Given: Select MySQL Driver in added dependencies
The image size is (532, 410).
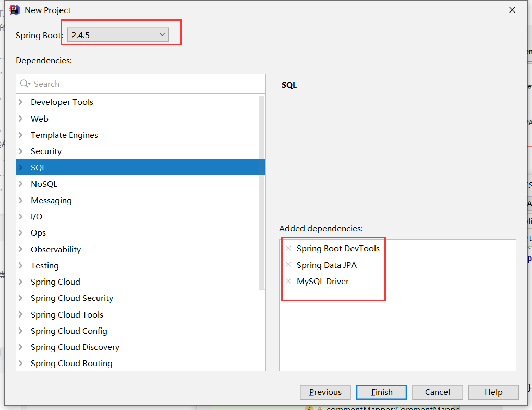Looking at the screenshot, I should pyautogui.click(x=323, y=282).
